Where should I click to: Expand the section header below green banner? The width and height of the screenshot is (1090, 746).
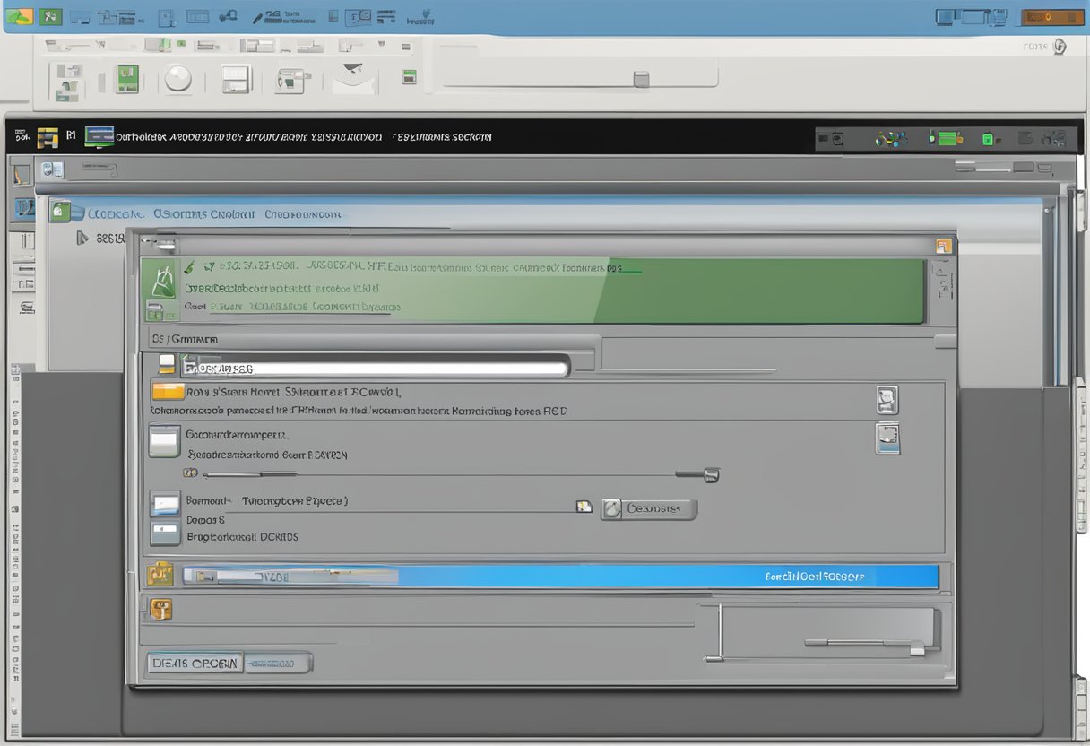click(184, 340)
